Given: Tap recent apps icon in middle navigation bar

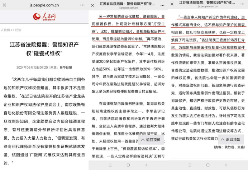Looking at the screenshot, I should point(110,165).
